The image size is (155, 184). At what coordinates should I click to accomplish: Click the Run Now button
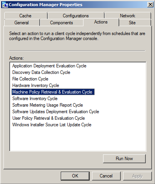tap(124, 159)
